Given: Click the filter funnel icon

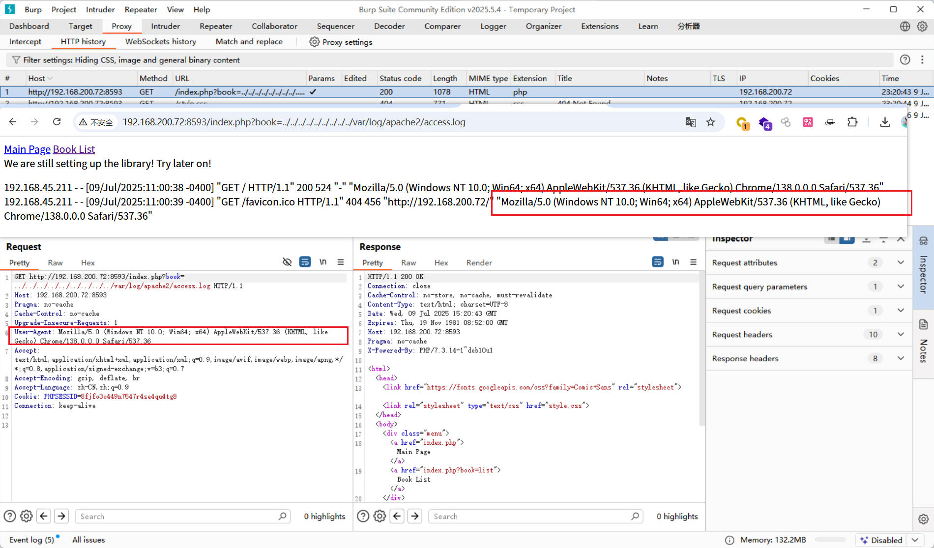Looking at the screenshot, I should coord(16,60).
